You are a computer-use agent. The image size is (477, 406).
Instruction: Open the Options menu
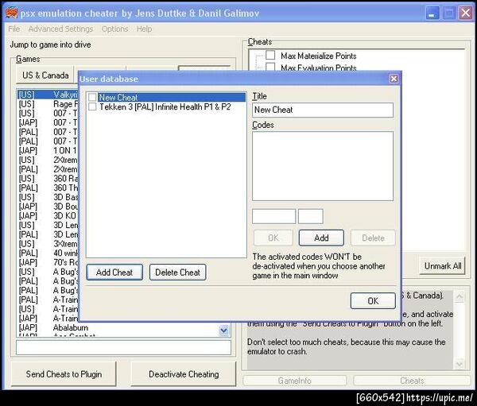pyautogui.click(x=114, y=29)
